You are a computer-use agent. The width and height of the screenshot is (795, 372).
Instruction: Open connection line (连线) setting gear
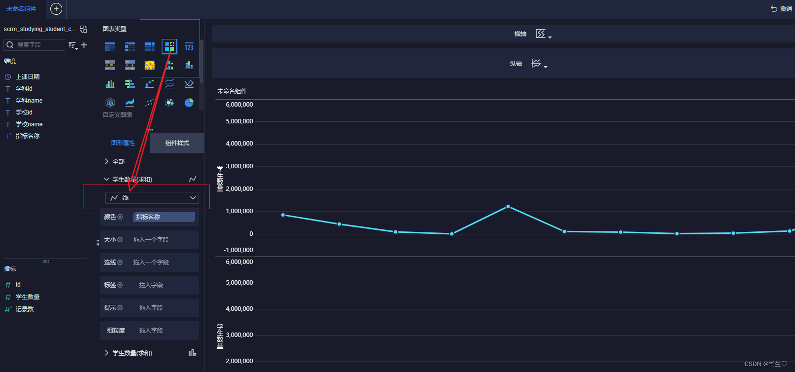pos(120,262)
